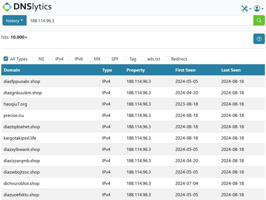Select domain diaztqdoehet.shop
Image resolution: width=266 pixels, height=200 pixels.
[22, 127]
